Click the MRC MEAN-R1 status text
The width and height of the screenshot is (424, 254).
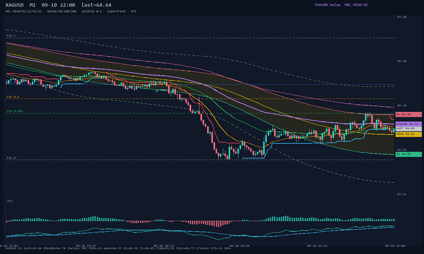pyautogui.click(x=356, y=5)
